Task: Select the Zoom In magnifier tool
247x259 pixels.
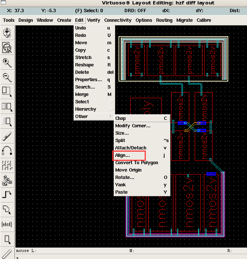Action: click(x=7, y=62)
